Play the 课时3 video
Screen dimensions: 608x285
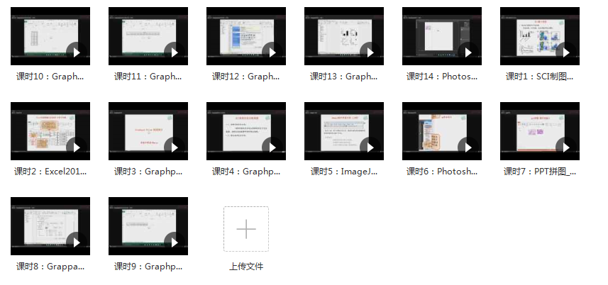[x=174, y=147]
